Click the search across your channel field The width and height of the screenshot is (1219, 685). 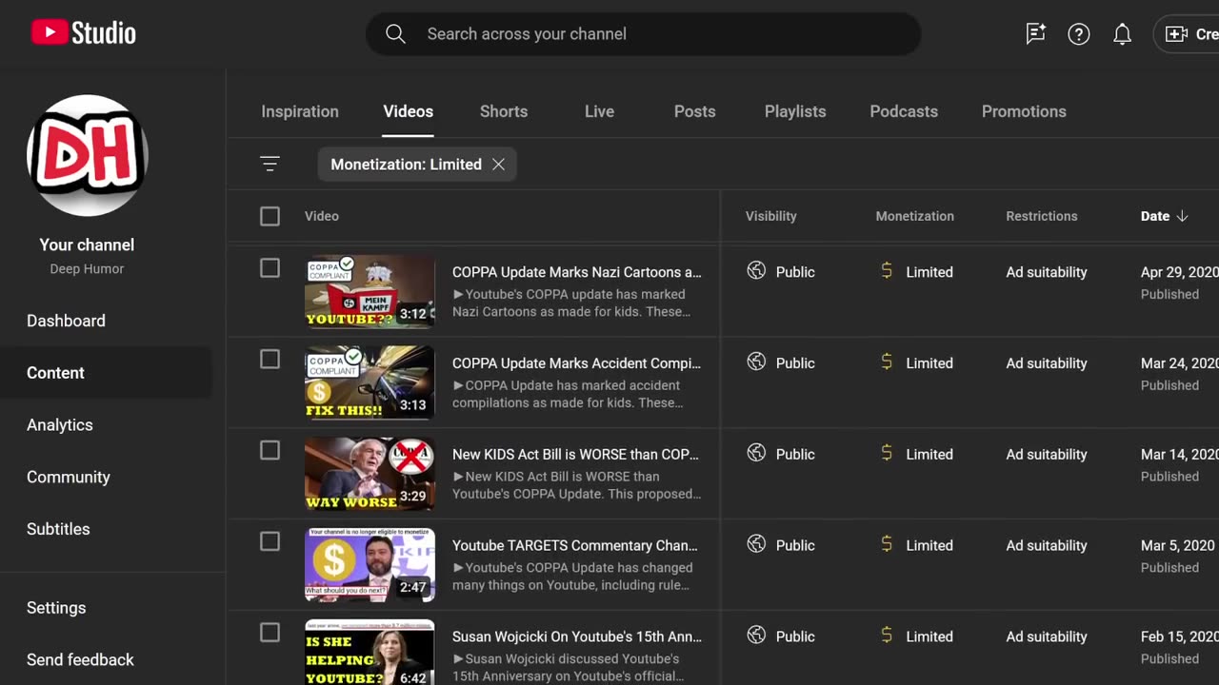point(643,34)
